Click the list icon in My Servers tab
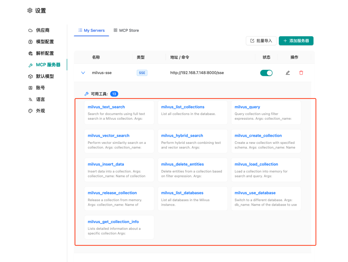The width and height of the screenshot is (348, 262). 80,30
